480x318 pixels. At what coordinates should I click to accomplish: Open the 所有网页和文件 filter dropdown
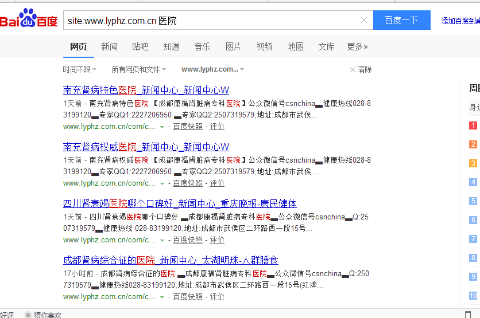[x=139, y=69]
